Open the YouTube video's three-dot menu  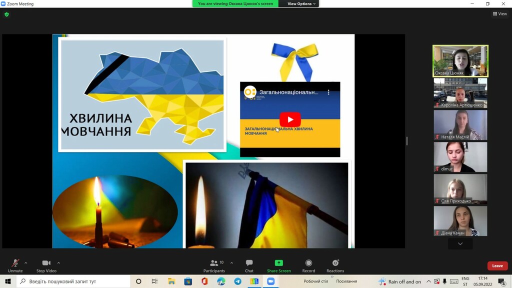(328, 92)
